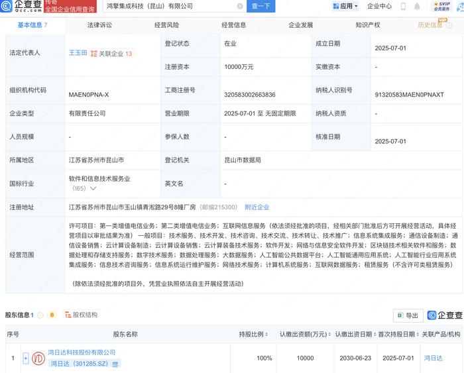This screenshot has width=464, height=373.
Task: Open 鸿日达科技股份有限公司 shareholder link
Action: (82, 352)
